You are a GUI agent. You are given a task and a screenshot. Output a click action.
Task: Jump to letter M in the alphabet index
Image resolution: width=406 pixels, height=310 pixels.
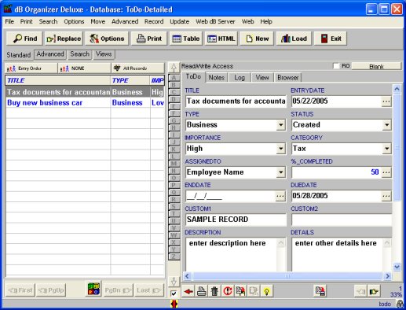point(174,164)
